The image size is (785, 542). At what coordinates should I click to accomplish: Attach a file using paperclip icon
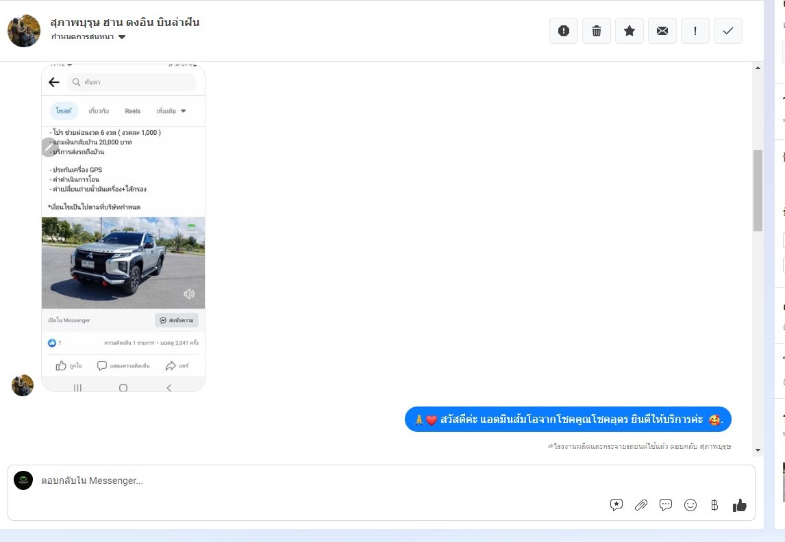[x=641, y=505]
